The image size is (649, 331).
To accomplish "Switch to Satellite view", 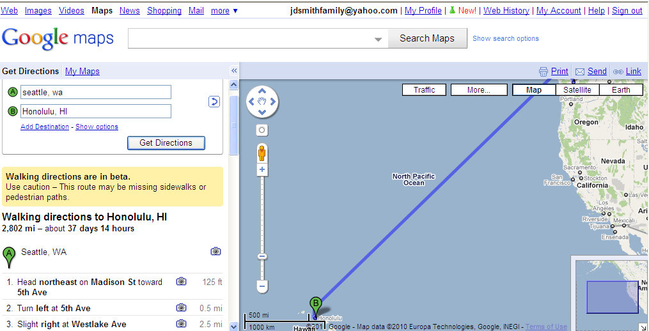I will pyautogui.click(x=577, y=90).
